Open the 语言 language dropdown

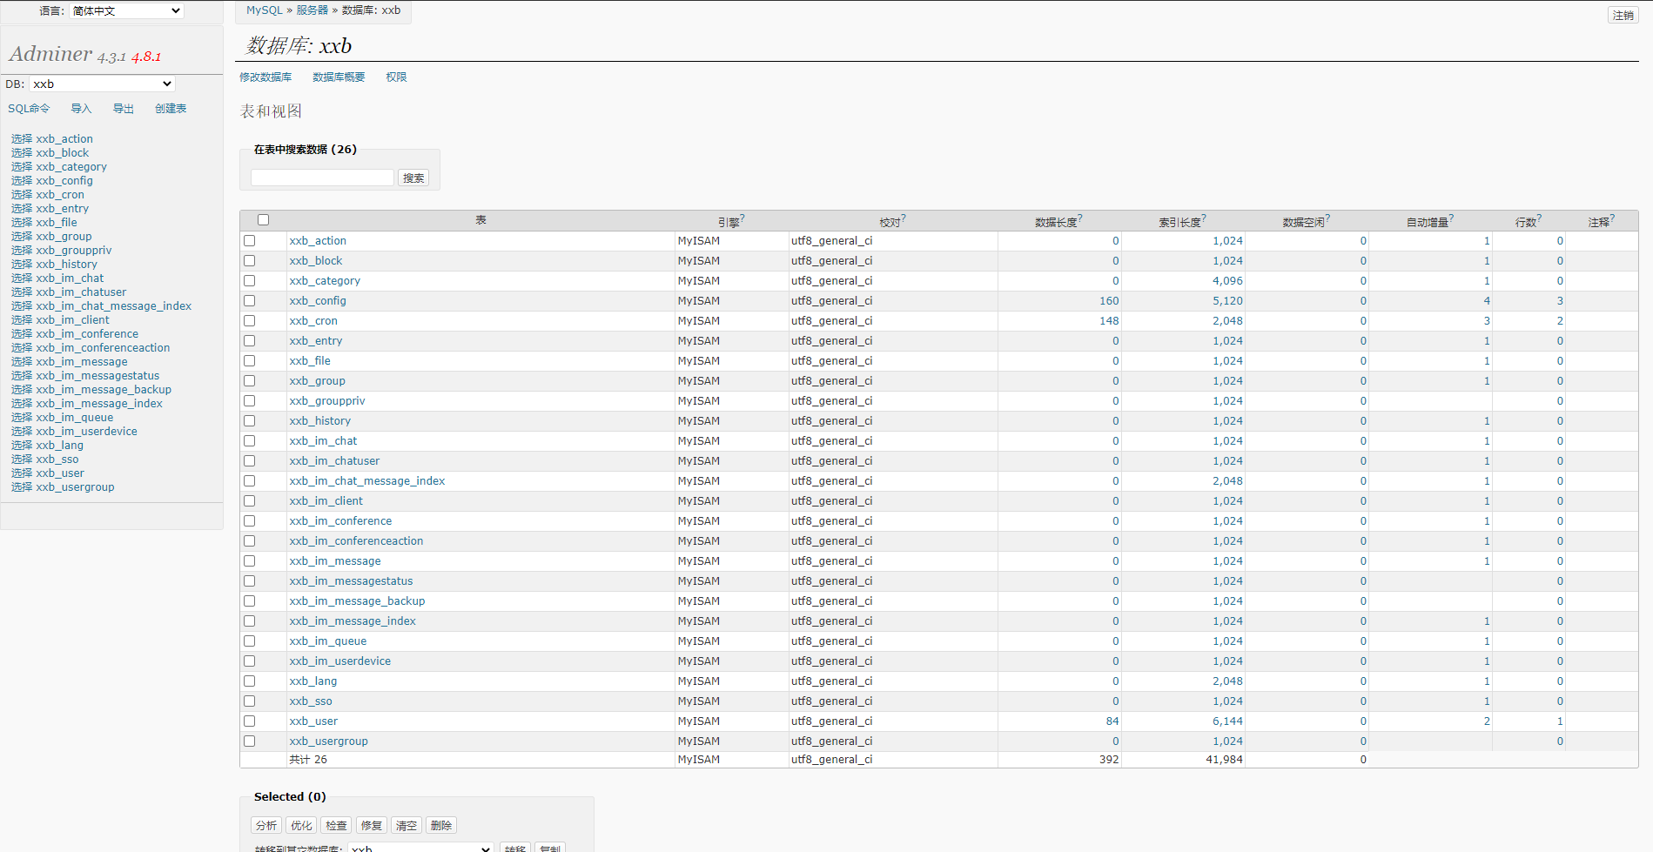pos(126,11)
